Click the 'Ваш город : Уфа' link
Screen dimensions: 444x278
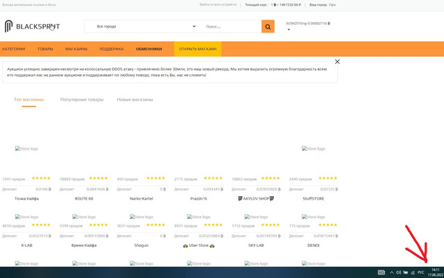[322, 5]
